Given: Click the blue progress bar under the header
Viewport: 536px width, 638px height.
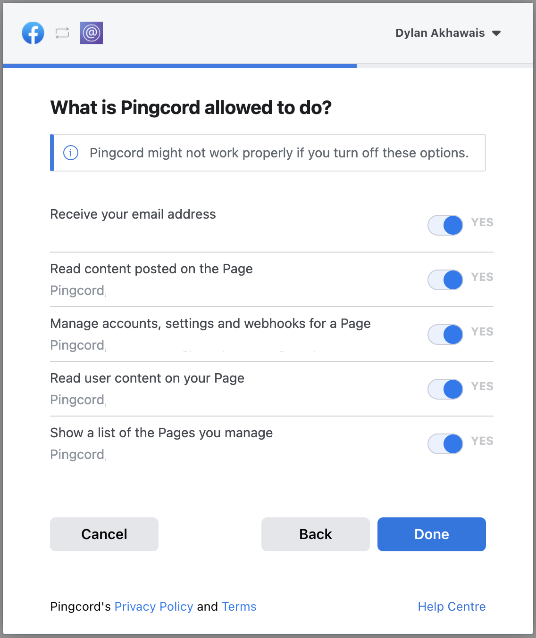Looking at the screenshot, I should (x=180, y=66).
